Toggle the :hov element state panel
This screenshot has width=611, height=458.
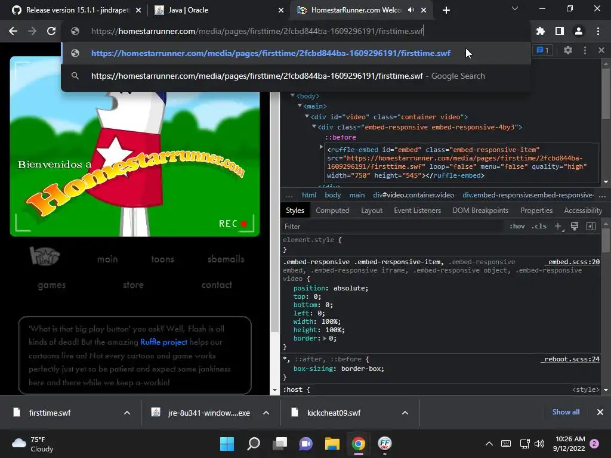(x=517, y=226)
